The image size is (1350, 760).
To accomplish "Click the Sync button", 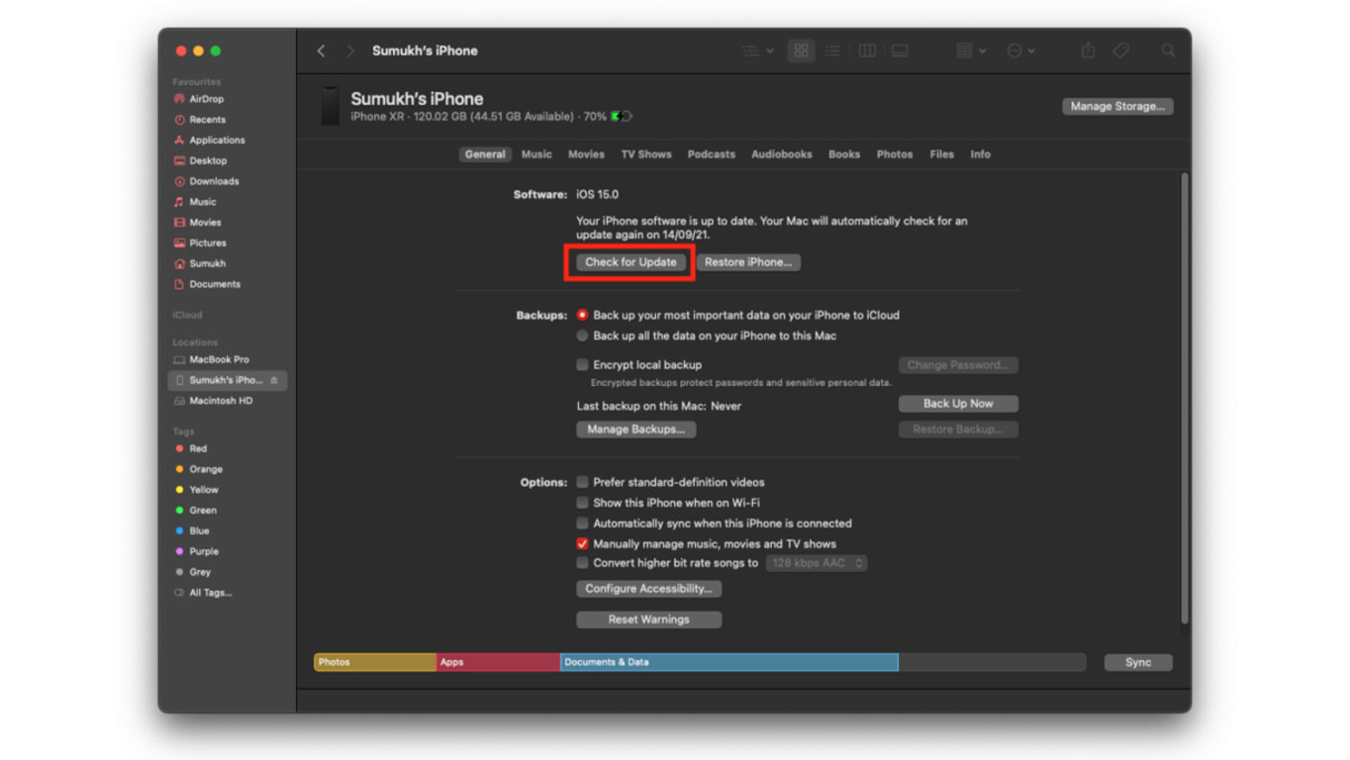I will [1138, 663].
